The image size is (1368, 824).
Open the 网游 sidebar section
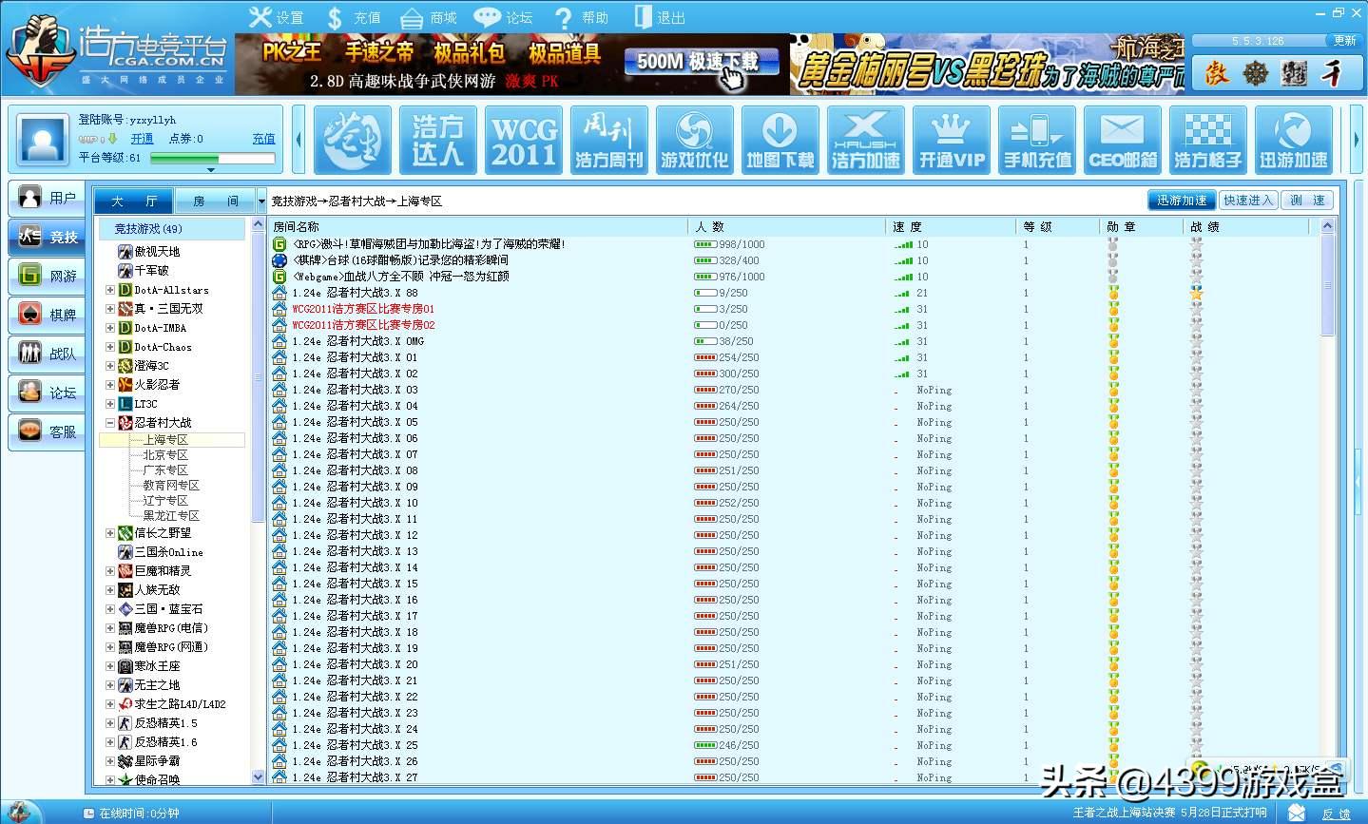tap(48, 276)
